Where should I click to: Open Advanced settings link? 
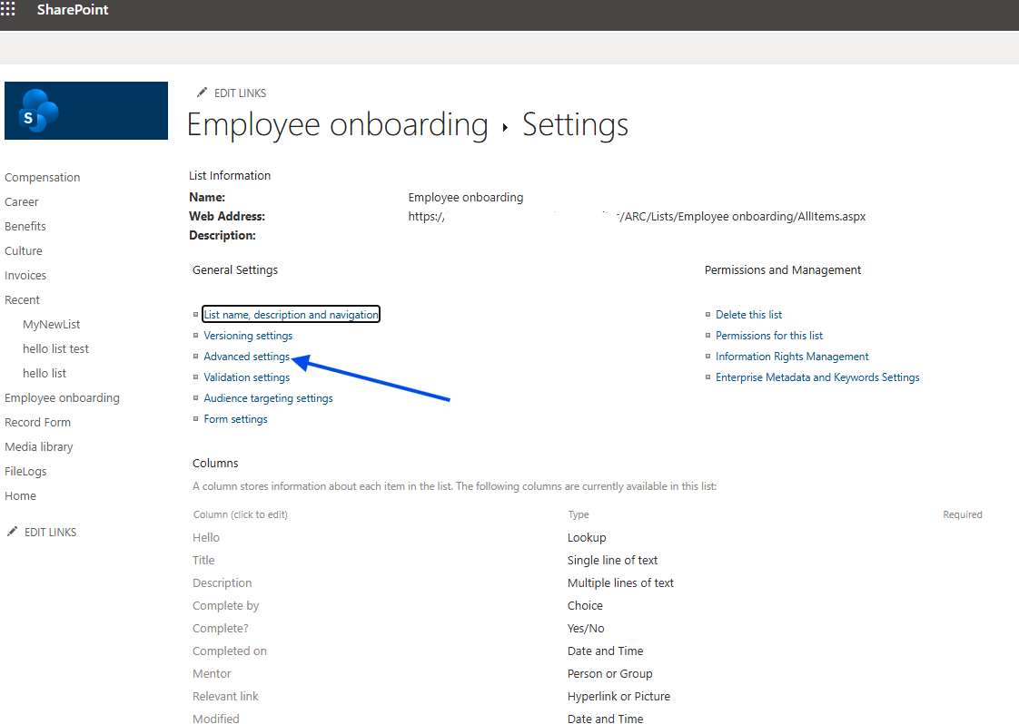pyautogui.click(x=246, y=357)
